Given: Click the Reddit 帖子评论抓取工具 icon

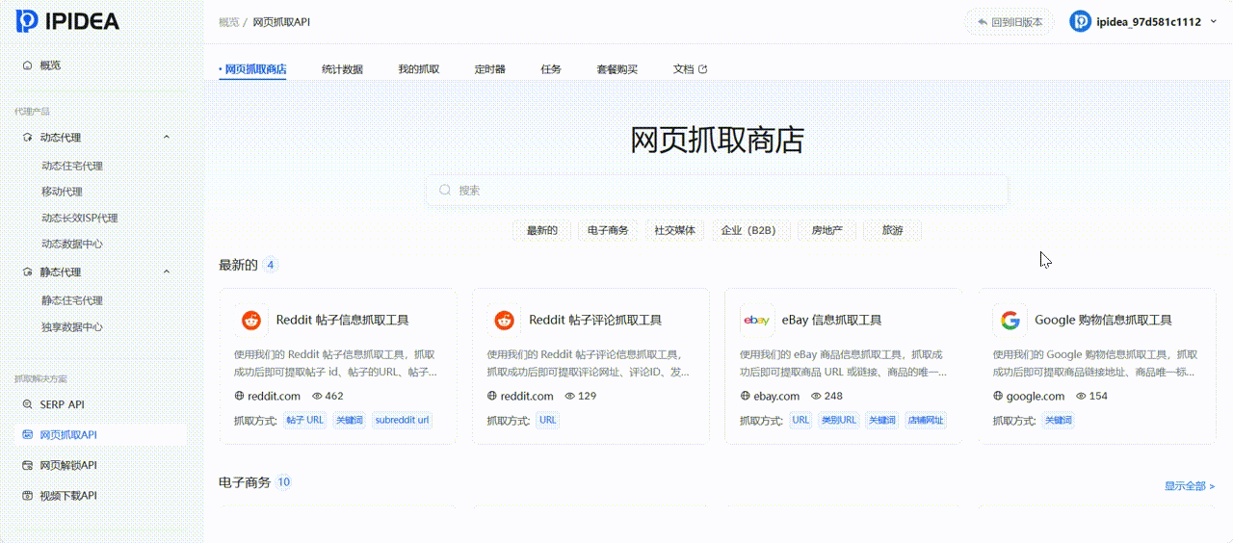Looking at the screenshot, I should [x=504, y=321].
